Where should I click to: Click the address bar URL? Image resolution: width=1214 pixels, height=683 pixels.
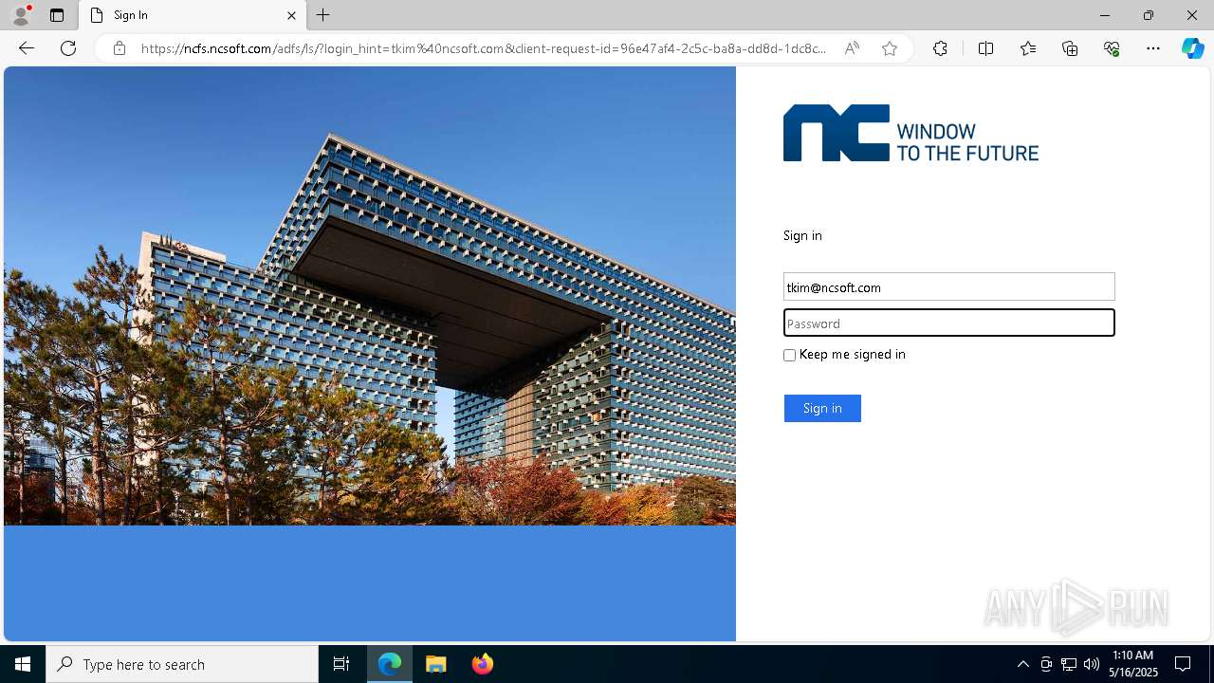pos(484,48)
